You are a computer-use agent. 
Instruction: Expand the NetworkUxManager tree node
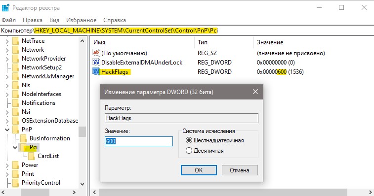(7, 77)
